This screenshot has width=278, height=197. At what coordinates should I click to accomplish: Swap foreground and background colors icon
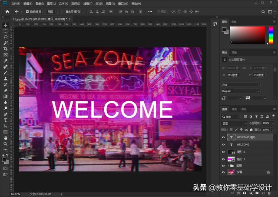pos(7,155)
